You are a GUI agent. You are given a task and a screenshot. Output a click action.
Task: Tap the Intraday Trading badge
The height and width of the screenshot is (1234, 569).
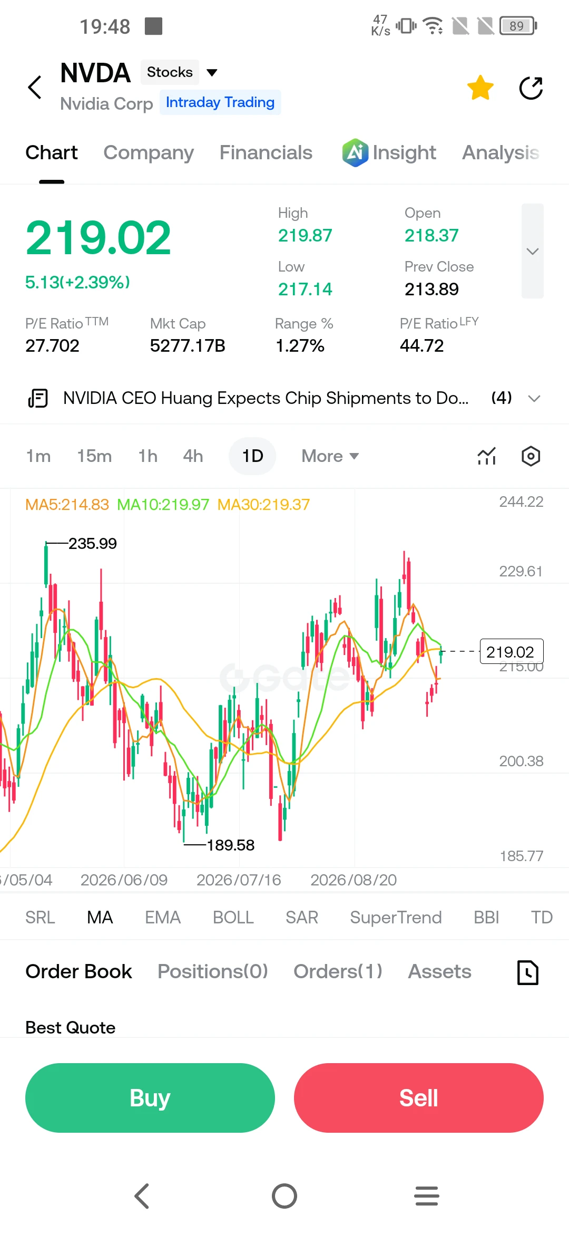(x=220, y=102)
